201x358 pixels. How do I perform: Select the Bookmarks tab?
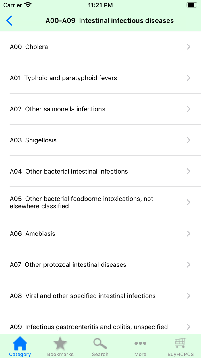coord(60,346)
